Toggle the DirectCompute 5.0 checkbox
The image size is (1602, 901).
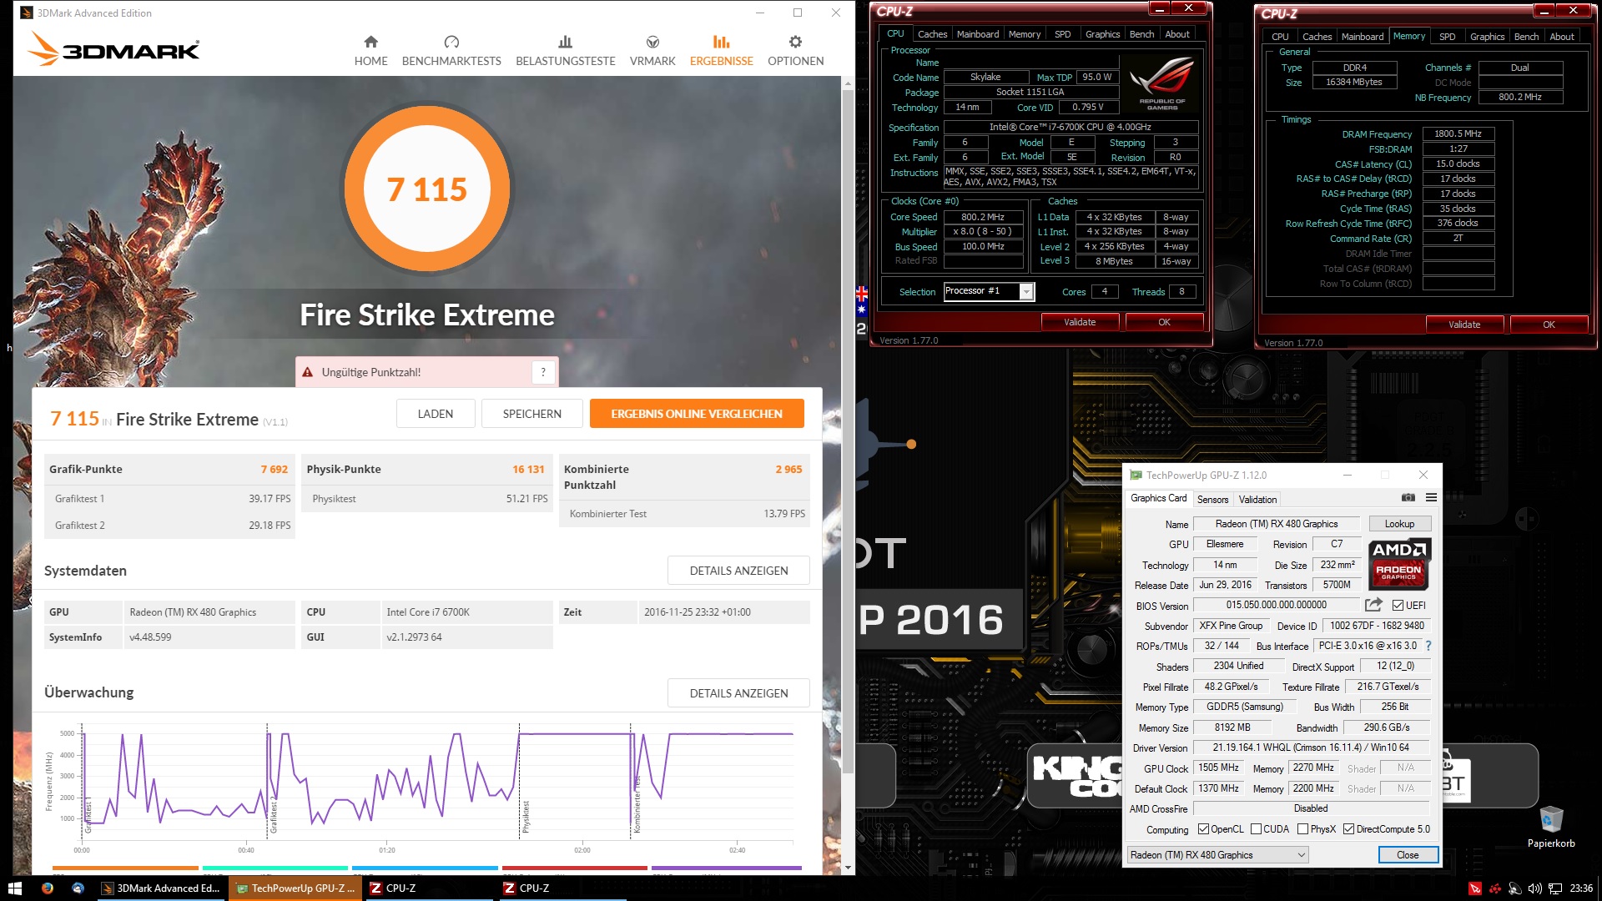(1348, 829)
